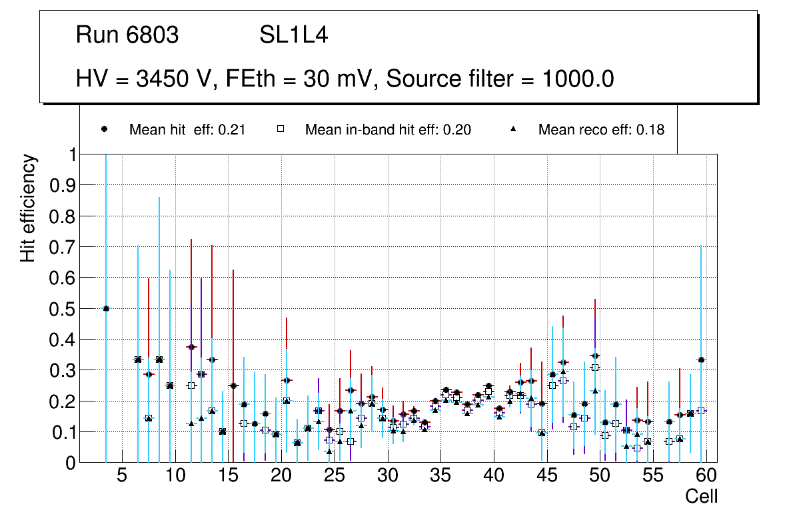
Task: Click the 'Cell' x-axis title
Action: click(702, 496)
